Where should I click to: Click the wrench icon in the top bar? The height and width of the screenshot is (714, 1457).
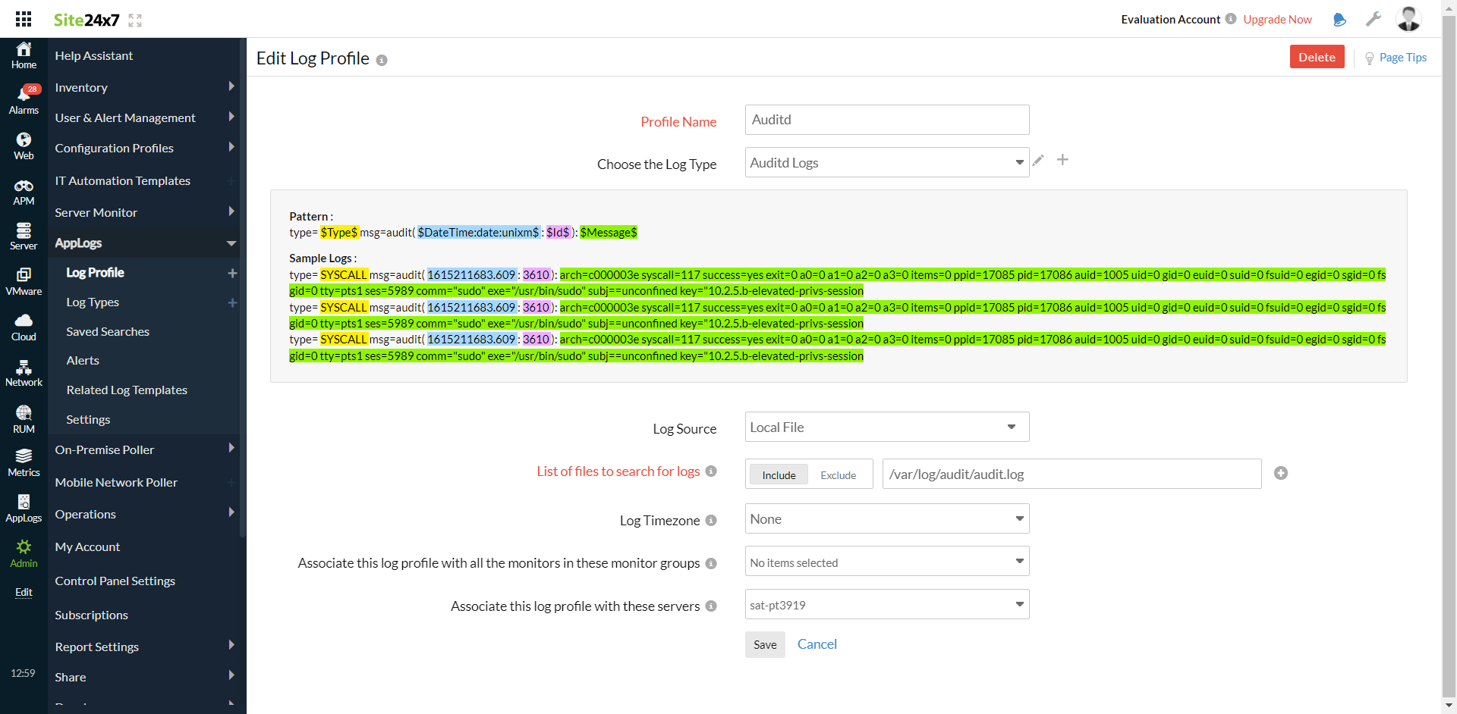(x=1374, y=19)
